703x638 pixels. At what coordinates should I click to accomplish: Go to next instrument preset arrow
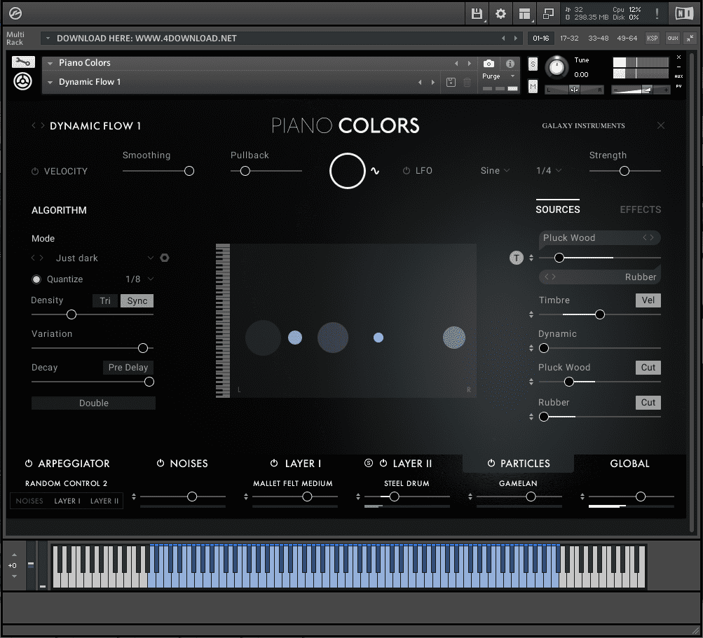(470, 63)
